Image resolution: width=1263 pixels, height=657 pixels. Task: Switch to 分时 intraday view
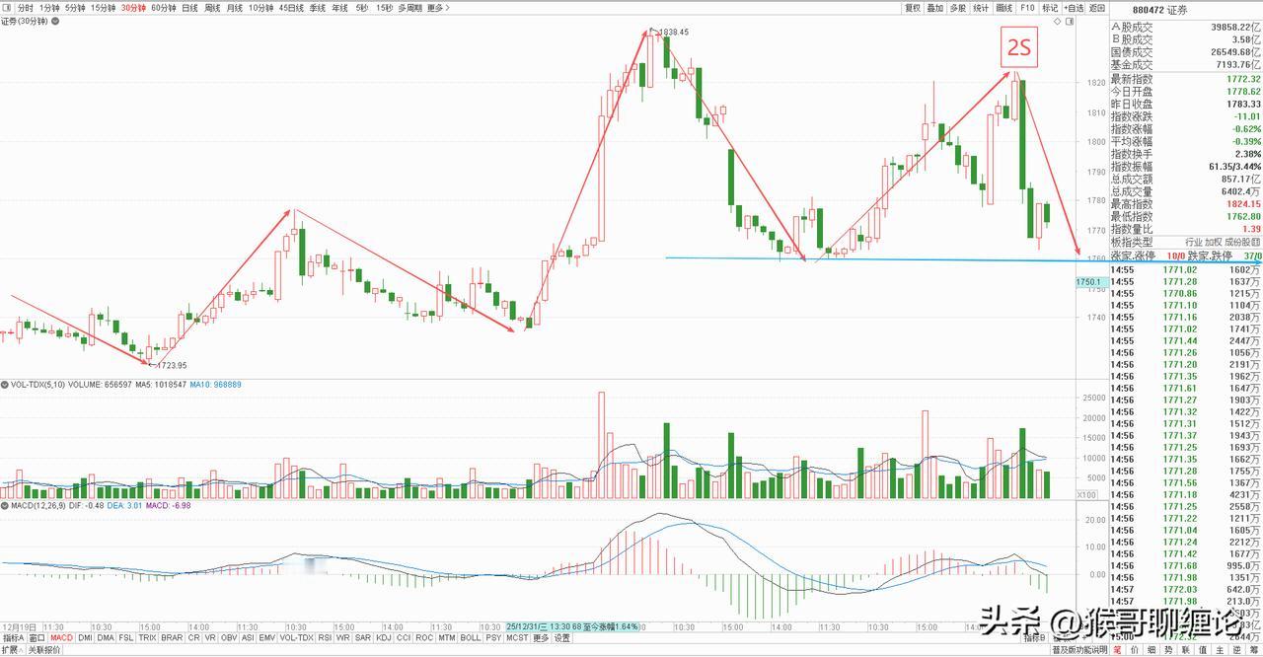coord(25,8)
